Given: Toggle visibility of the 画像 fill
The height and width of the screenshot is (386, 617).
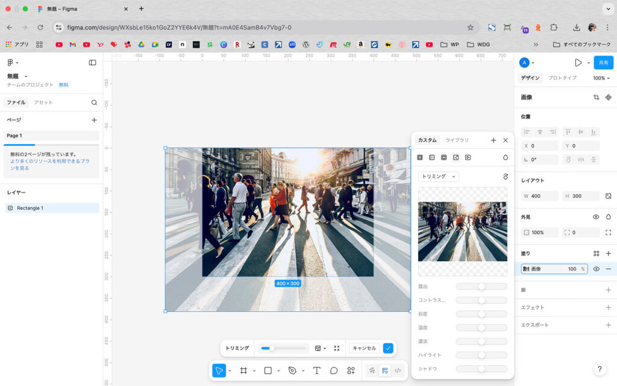Looking at the screenshot, I should [x=596, y=269].
